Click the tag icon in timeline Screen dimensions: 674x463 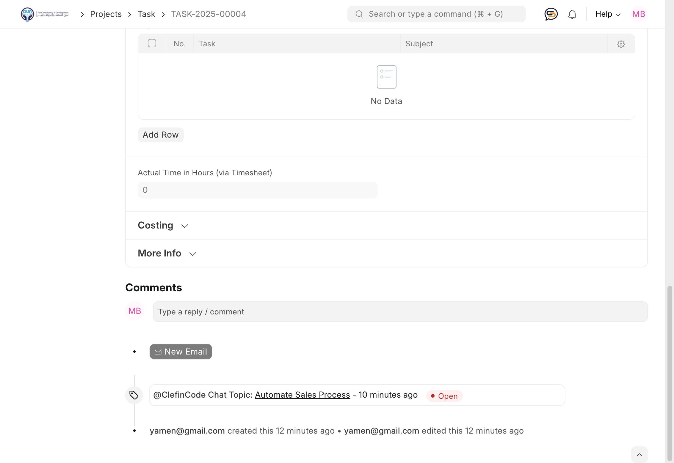134,395
